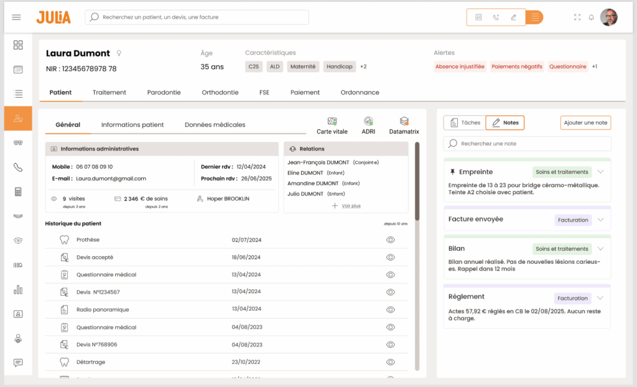Expand the Empreinte note chevron

[600, 172]
